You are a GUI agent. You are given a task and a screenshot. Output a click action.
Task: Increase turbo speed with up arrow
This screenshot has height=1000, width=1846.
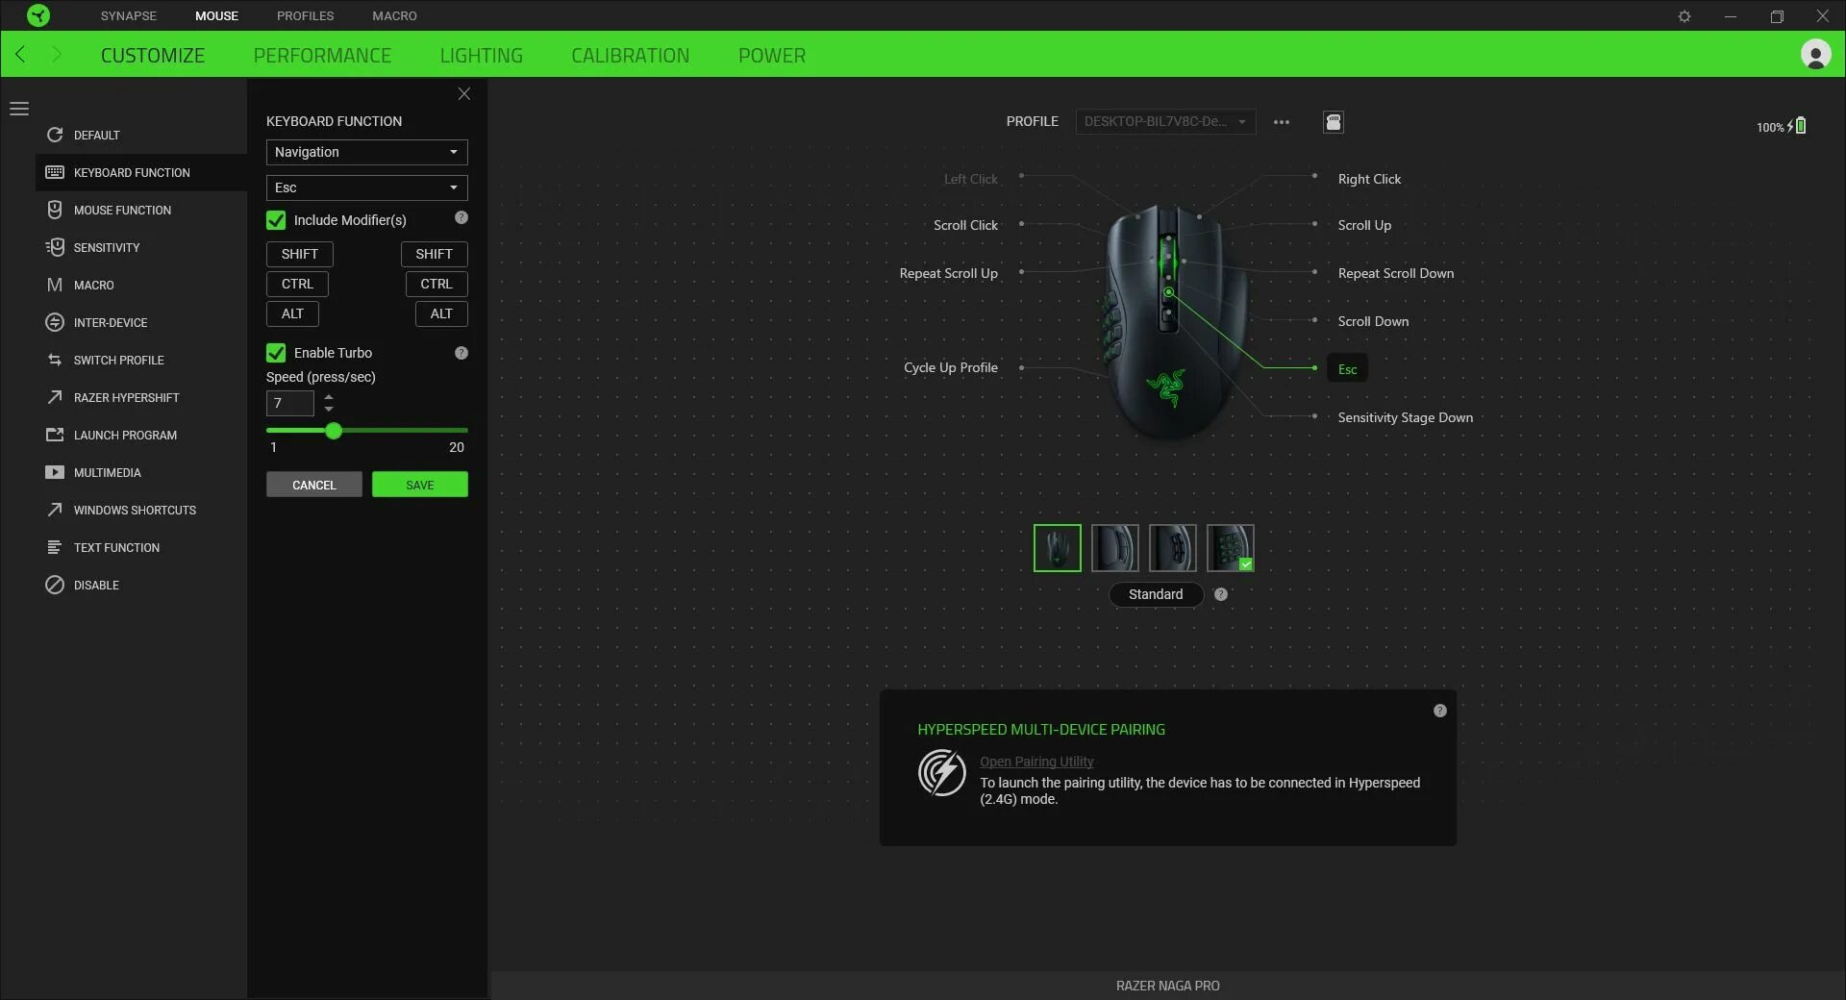coord(329,396)
